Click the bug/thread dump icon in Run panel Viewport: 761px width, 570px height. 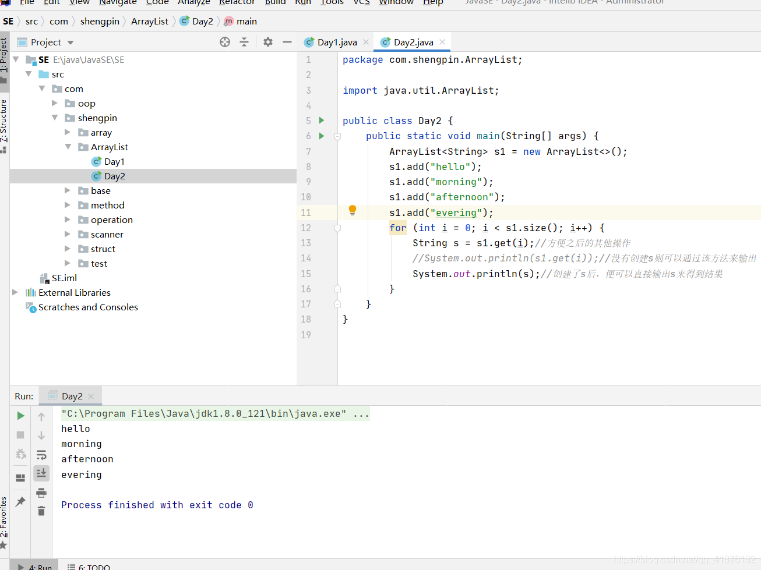tap(20, 454)
